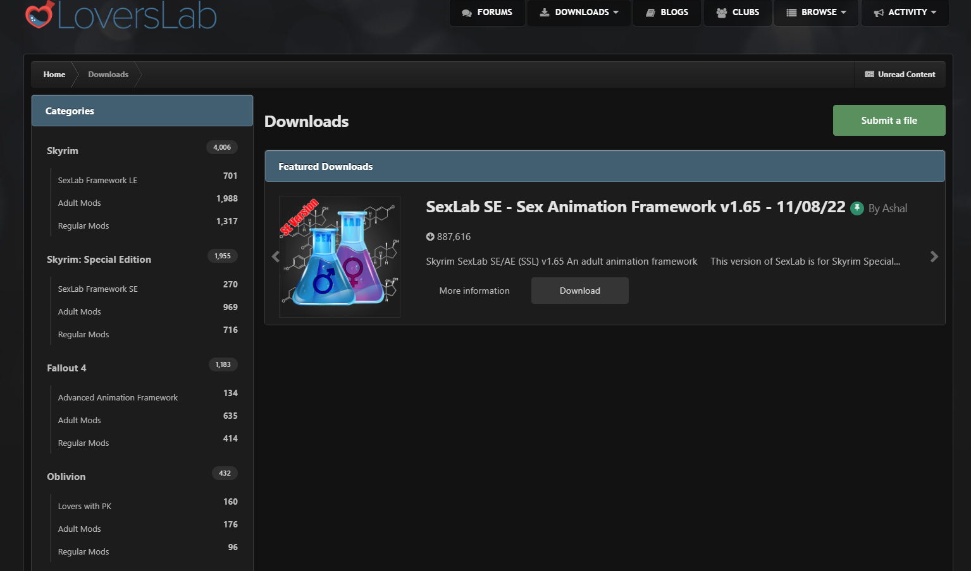Open Regular Mods under Skyrim
The width and height of the screenshot is (971, 571).
(83, 226)
